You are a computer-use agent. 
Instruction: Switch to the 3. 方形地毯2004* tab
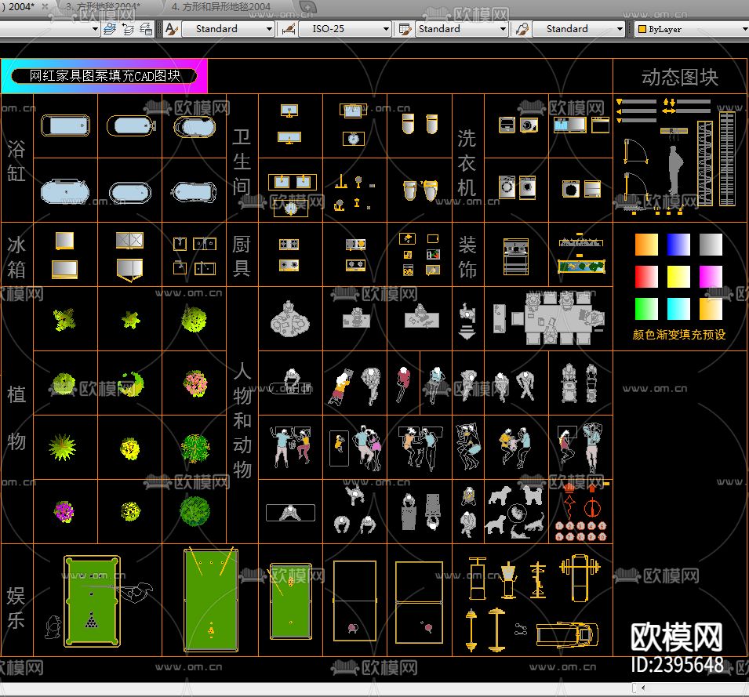tap(103, 7)
